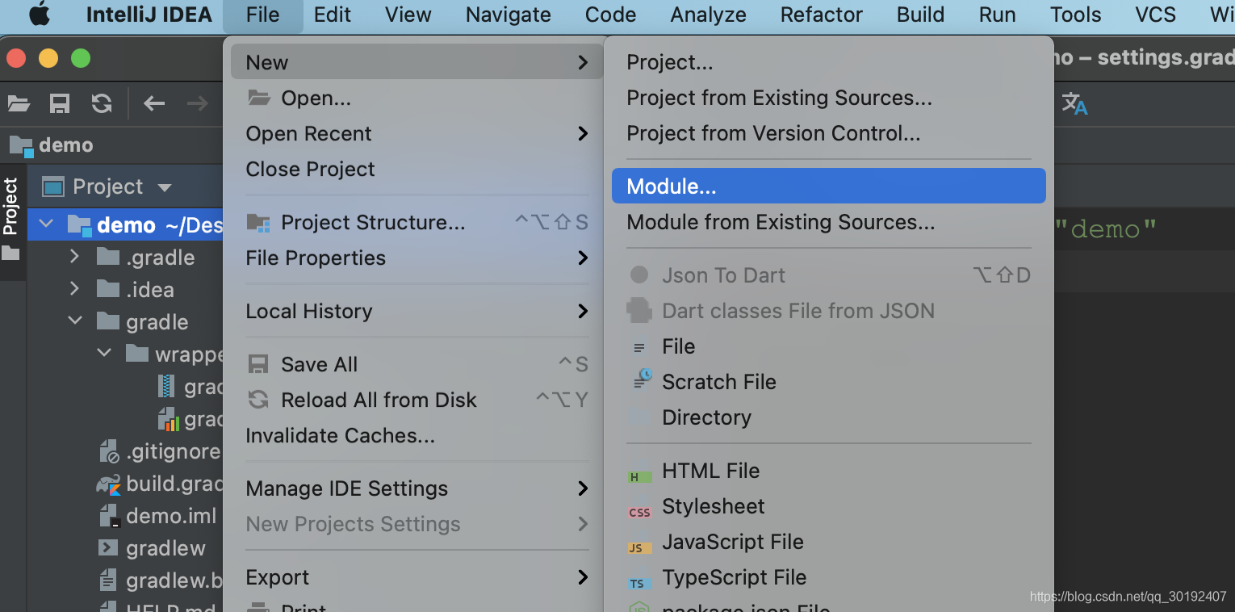Select the gradlew.b file row
The image size is (1235, 612).
click(125, 581)
